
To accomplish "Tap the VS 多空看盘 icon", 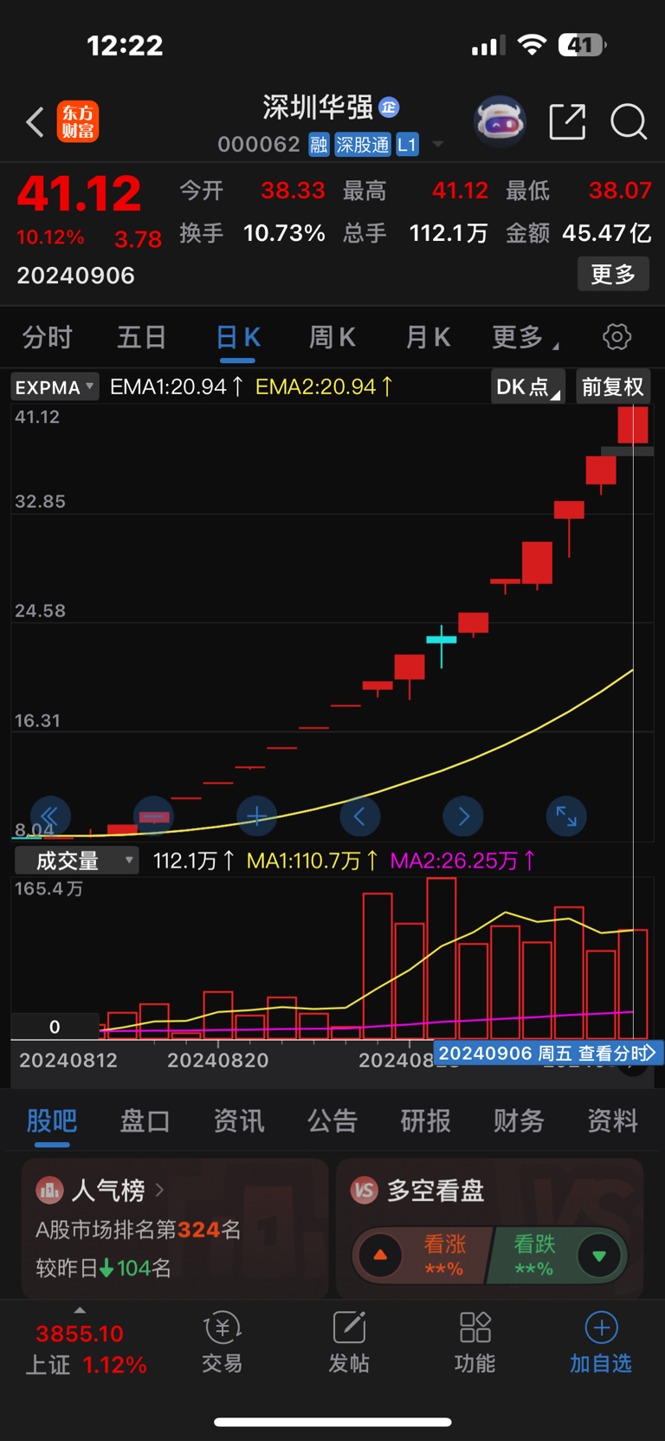I will coord(365,1191).
